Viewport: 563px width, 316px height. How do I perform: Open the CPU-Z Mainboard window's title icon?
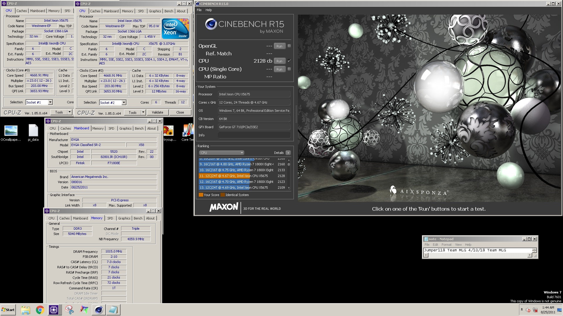(x=48, y=121)
